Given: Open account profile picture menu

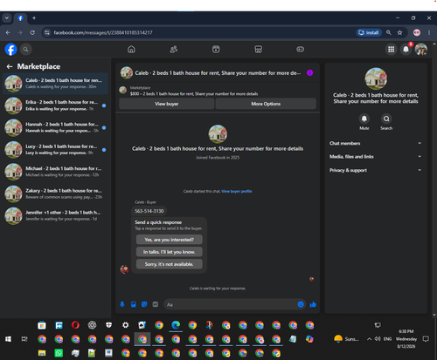Looking at the screenshot, I should (x=421, y=50).
